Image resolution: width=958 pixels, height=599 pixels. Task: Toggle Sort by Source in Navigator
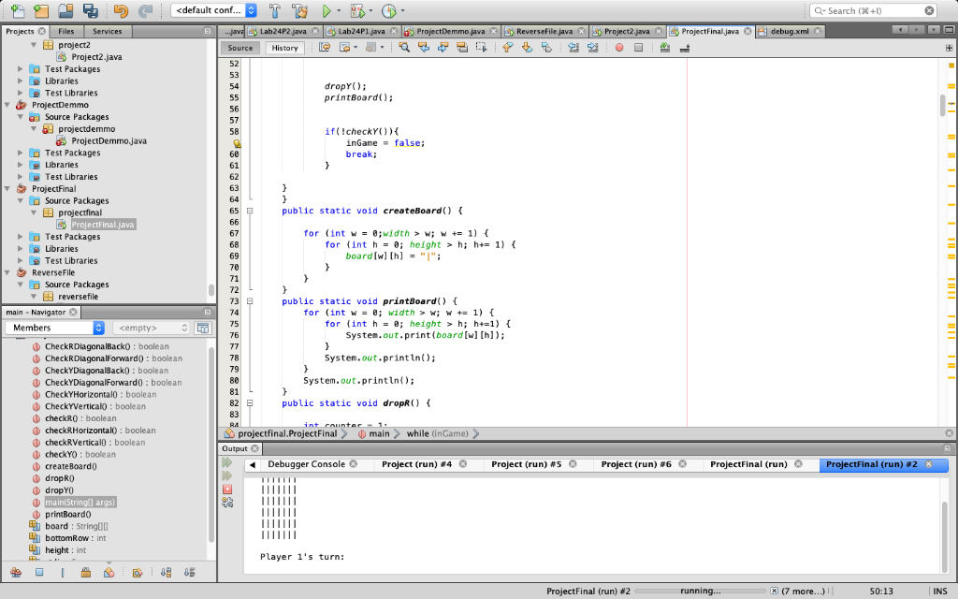click(x=189, y=573)
